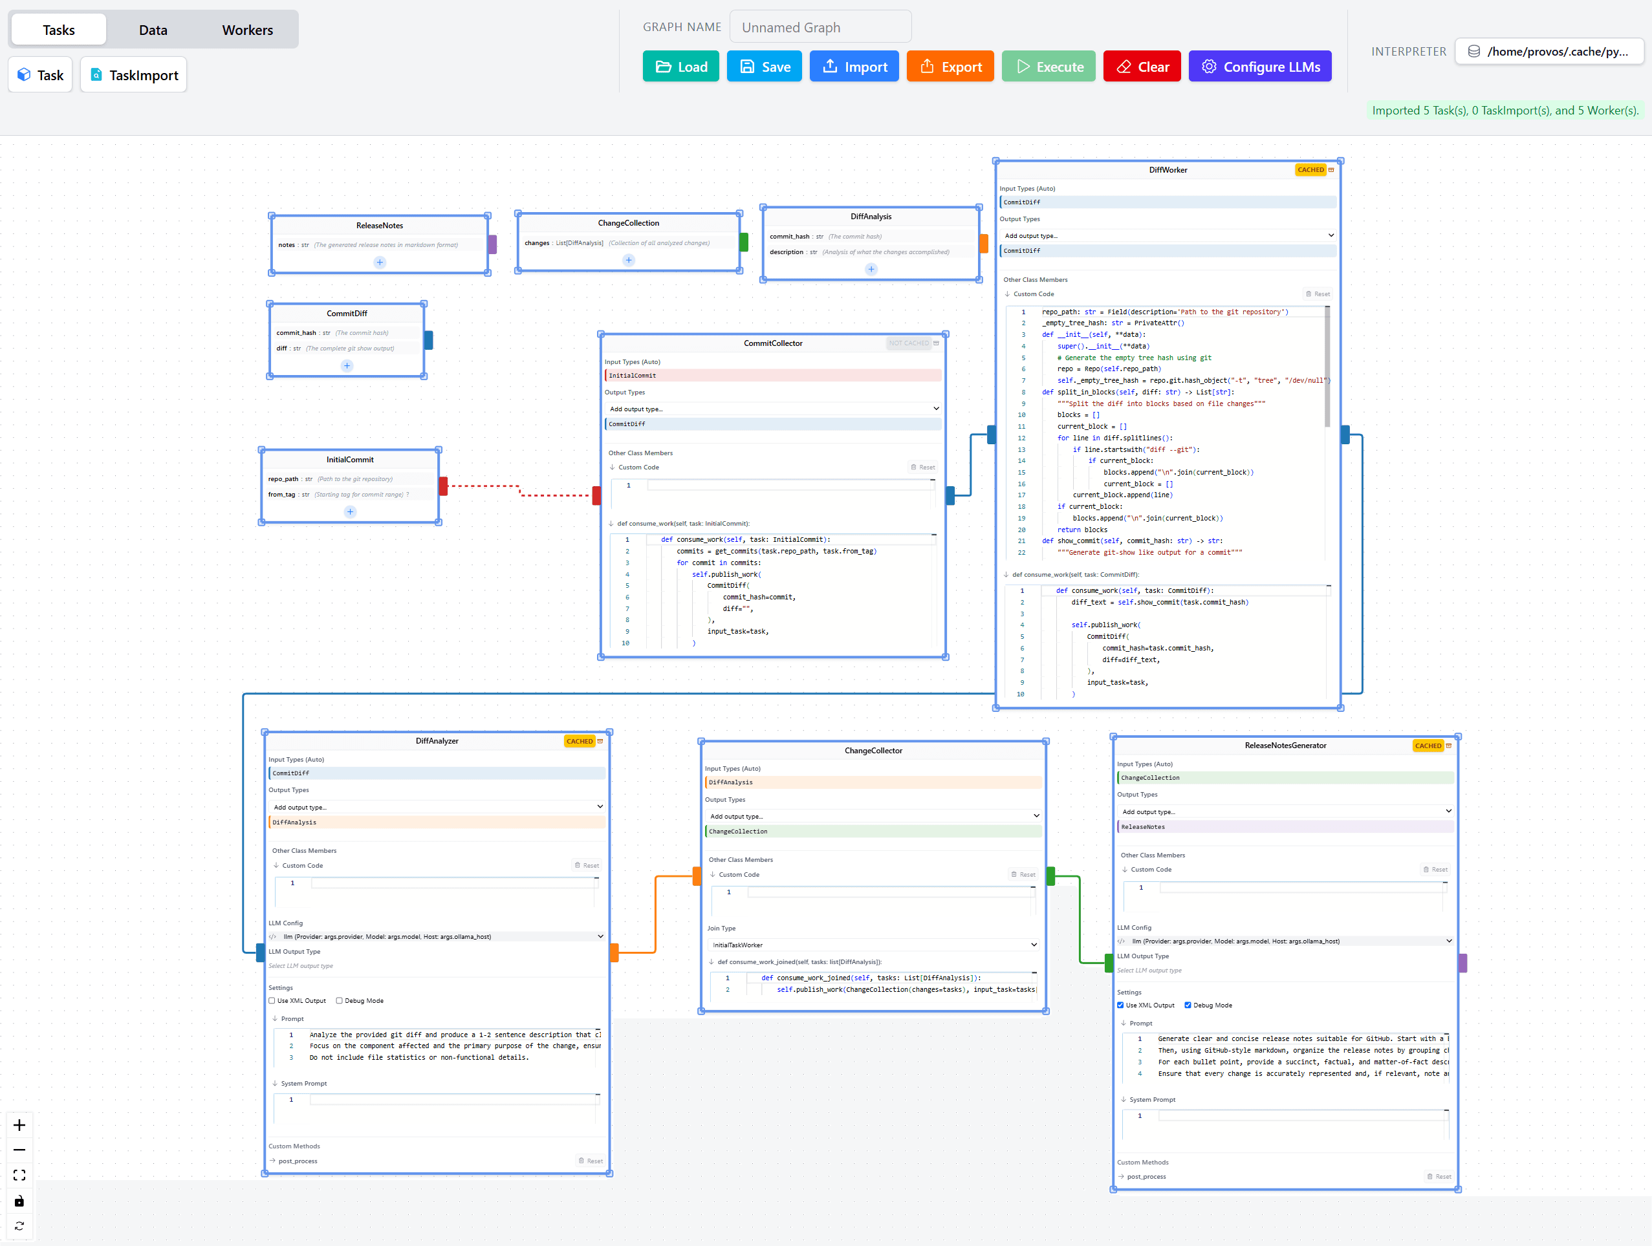1652x1246 pixels.
Task: Toggle the lock icon in the sidebar
Action: (x=19, y=1201)
